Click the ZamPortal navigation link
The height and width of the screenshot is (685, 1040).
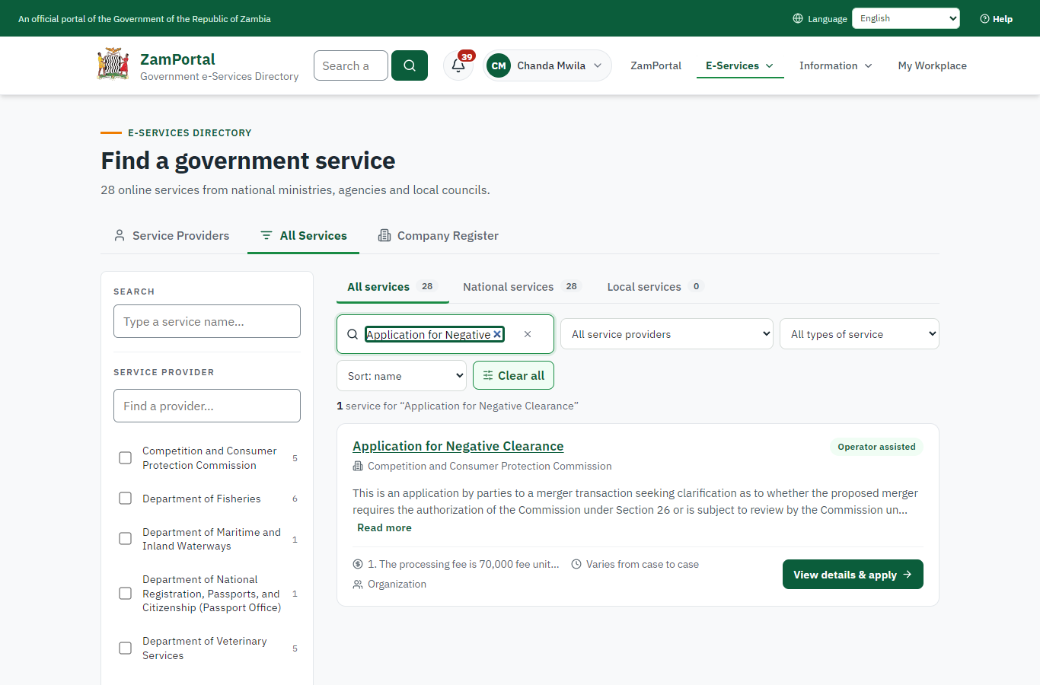pos(656,65)
